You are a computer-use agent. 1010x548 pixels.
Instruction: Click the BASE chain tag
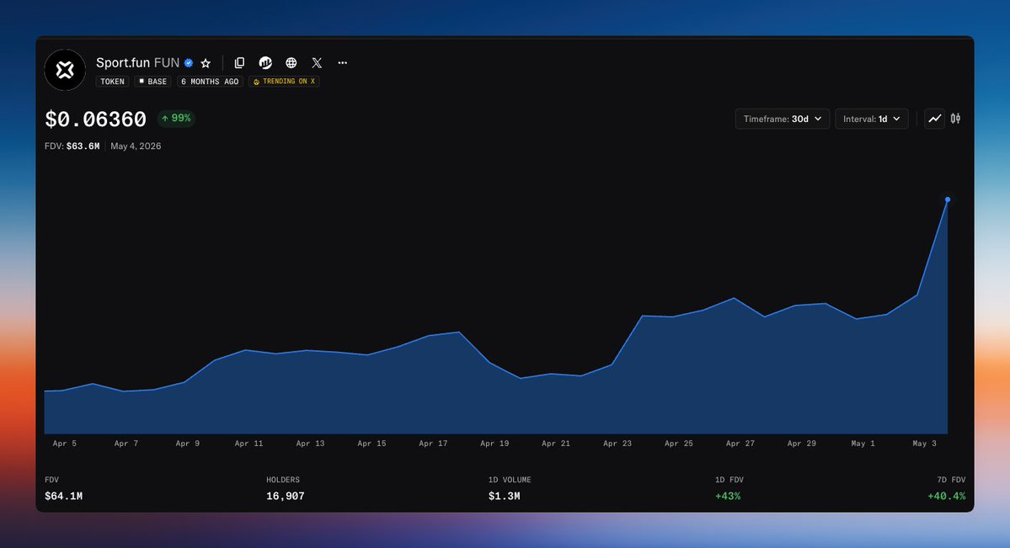pos(152,82)
